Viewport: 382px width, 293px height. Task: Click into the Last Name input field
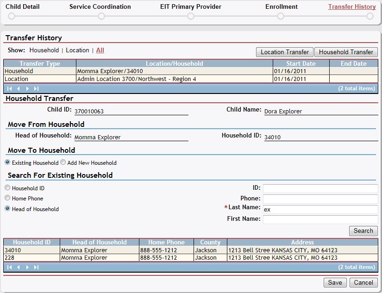tap(320, 209)
